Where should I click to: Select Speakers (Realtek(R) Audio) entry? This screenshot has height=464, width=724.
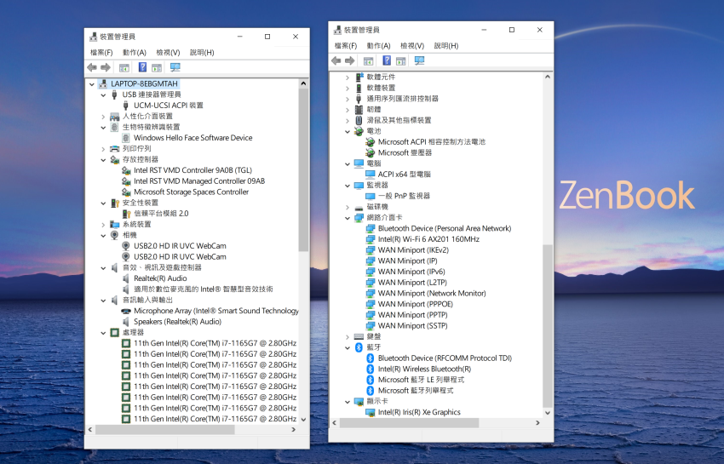[177, 322]
